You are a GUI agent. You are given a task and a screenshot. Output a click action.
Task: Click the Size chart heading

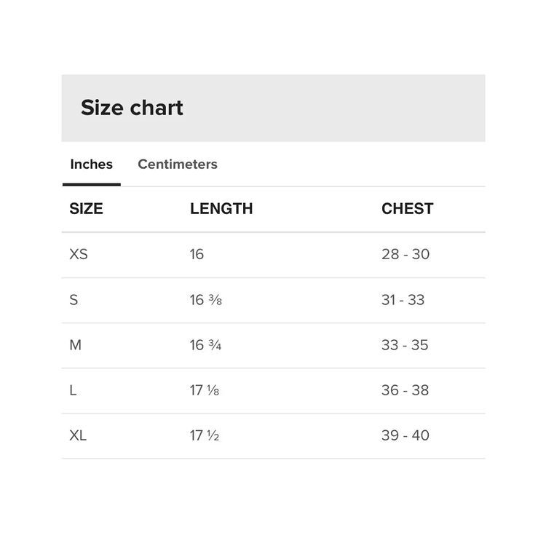pos(132,108)
